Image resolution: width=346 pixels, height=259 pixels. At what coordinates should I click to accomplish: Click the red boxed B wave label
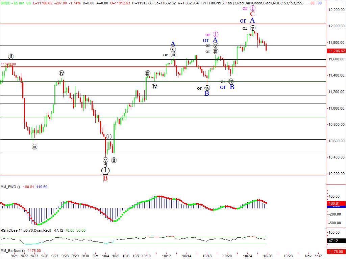pos(105,178)
